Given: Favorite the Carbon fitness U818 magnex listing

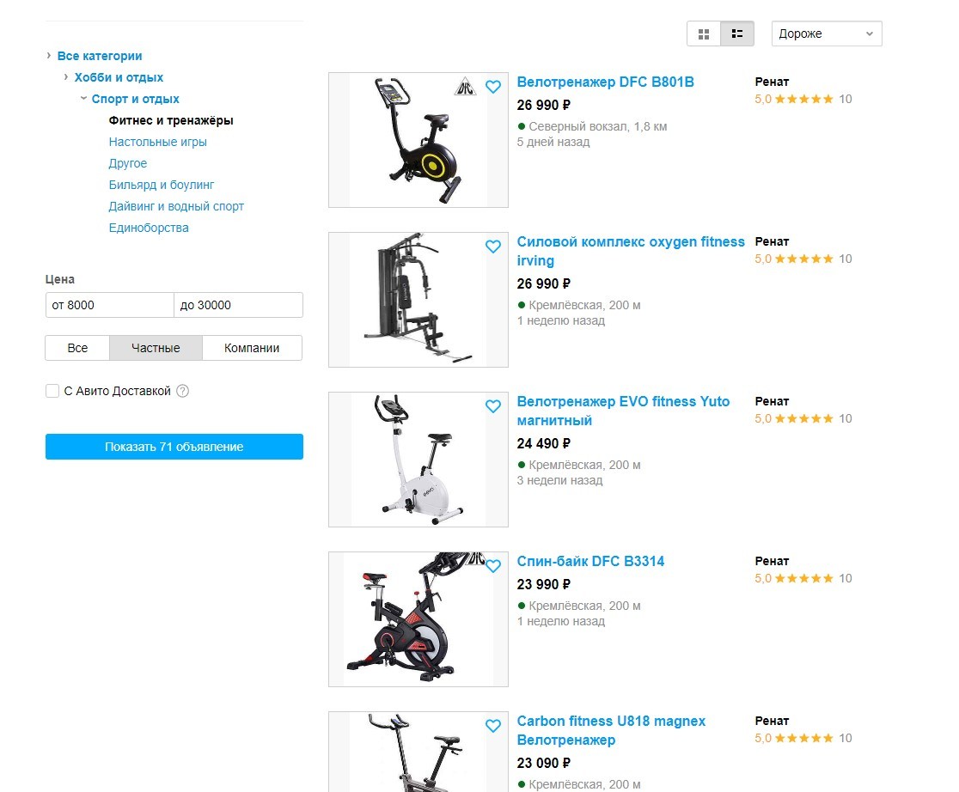Looking at the screenshot, I should click(x=493, y=726).
